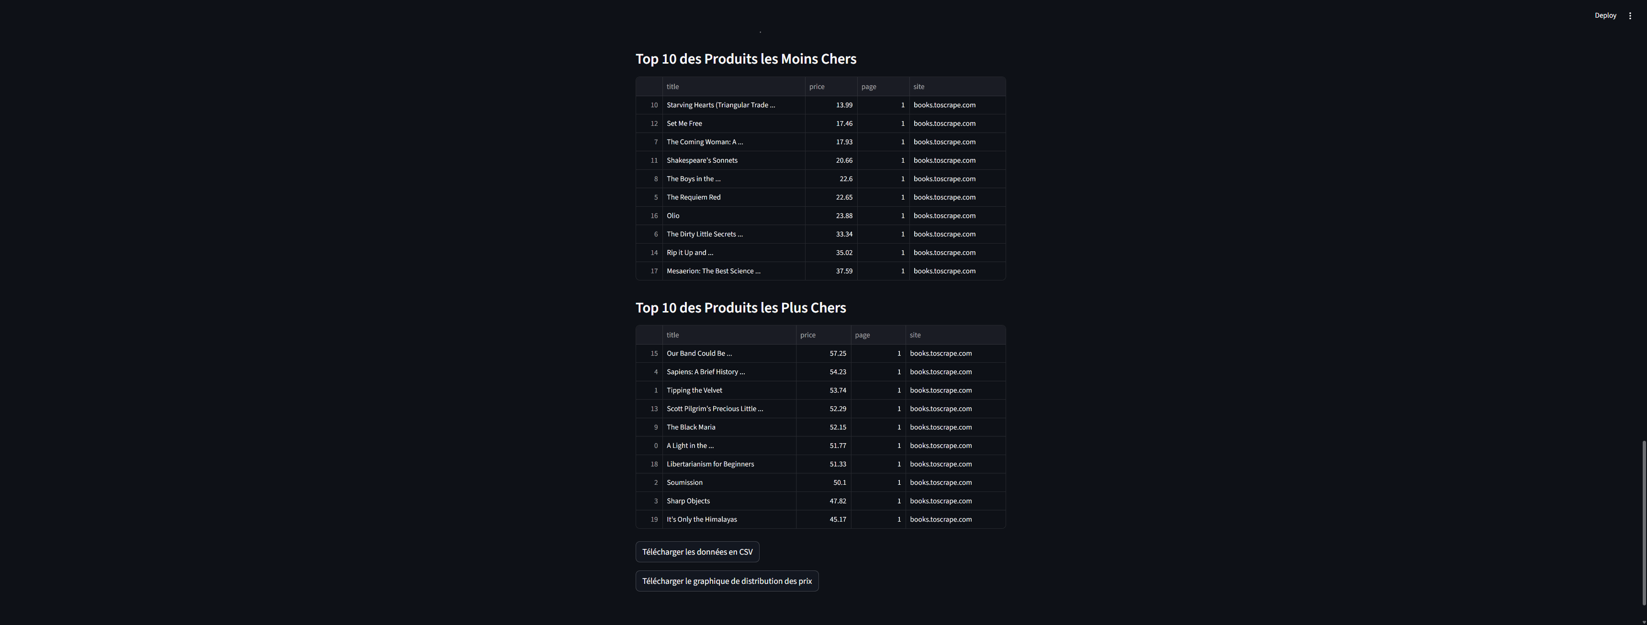Sort cheapest table by title column header

click(x=733, y=86)
